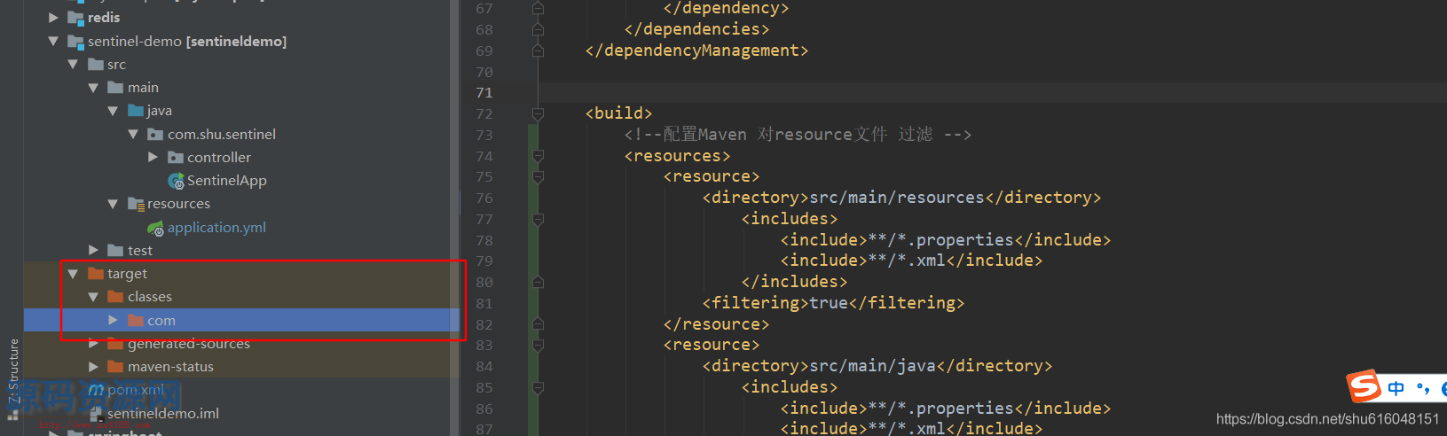
Task: Fold the includes tag at line 77
Action: (x=538, y=219)
